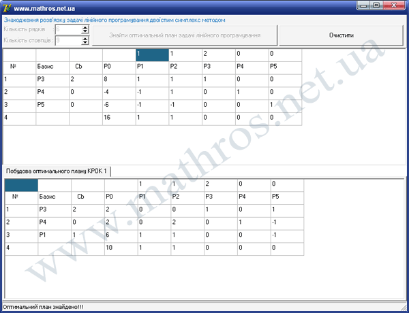Click coefficient 2 above P3 in bottom table
Image resolution: width=409 pixels, height=313 pixels.
coord(221,185)
